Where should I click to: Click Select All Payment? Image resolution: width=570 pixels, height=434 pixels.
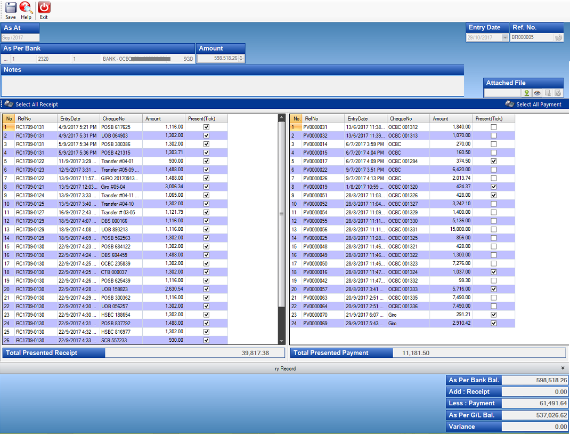[538, 105]
